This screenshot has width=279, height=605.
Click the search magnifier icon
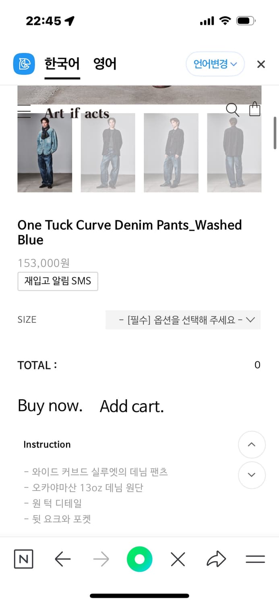233,109
